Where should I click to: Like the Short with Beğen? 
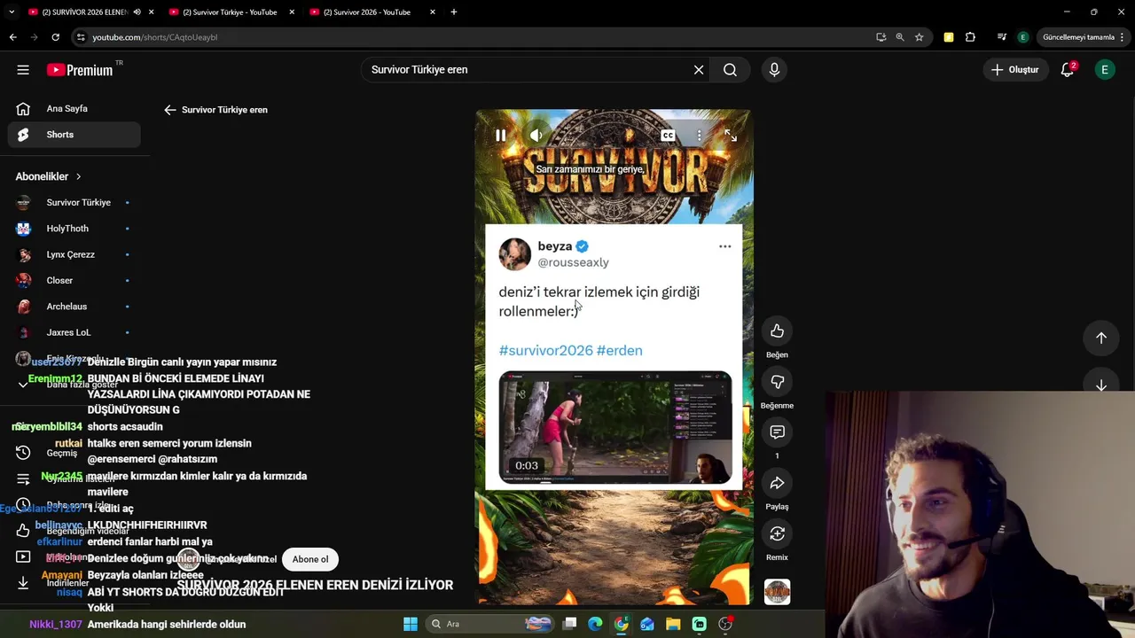coord(777,331)
